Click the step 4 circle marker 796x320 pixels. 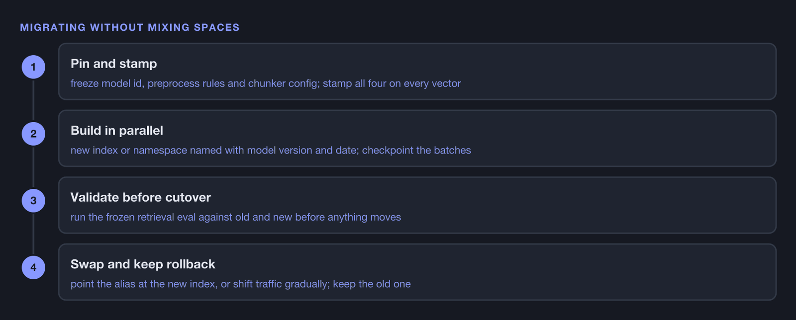point(33,267)
